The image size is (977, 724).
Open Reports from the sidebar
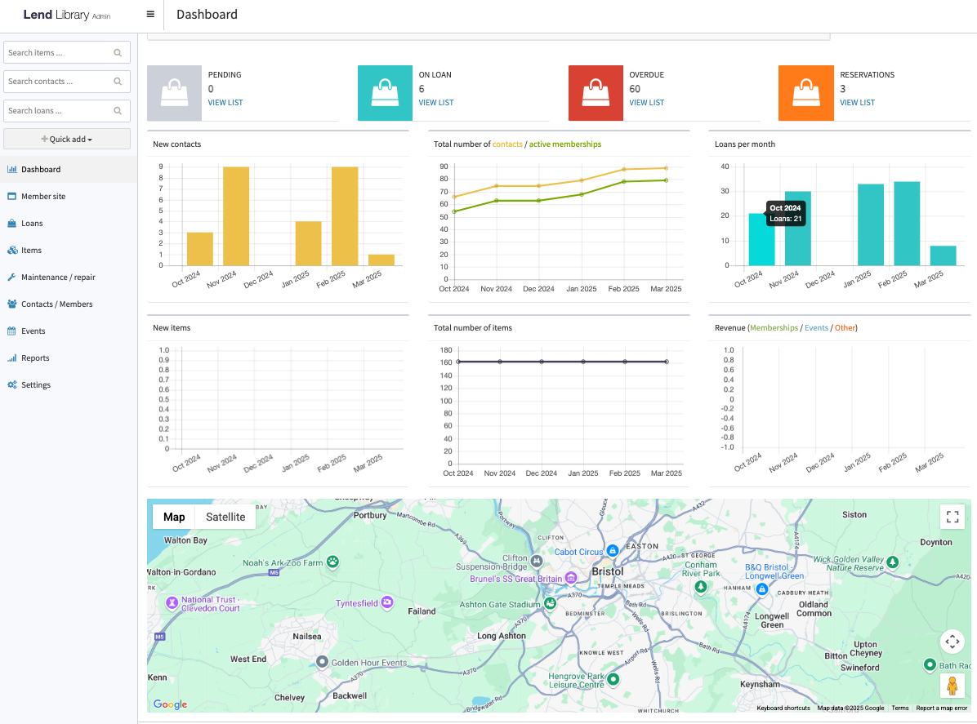[35, 358]
